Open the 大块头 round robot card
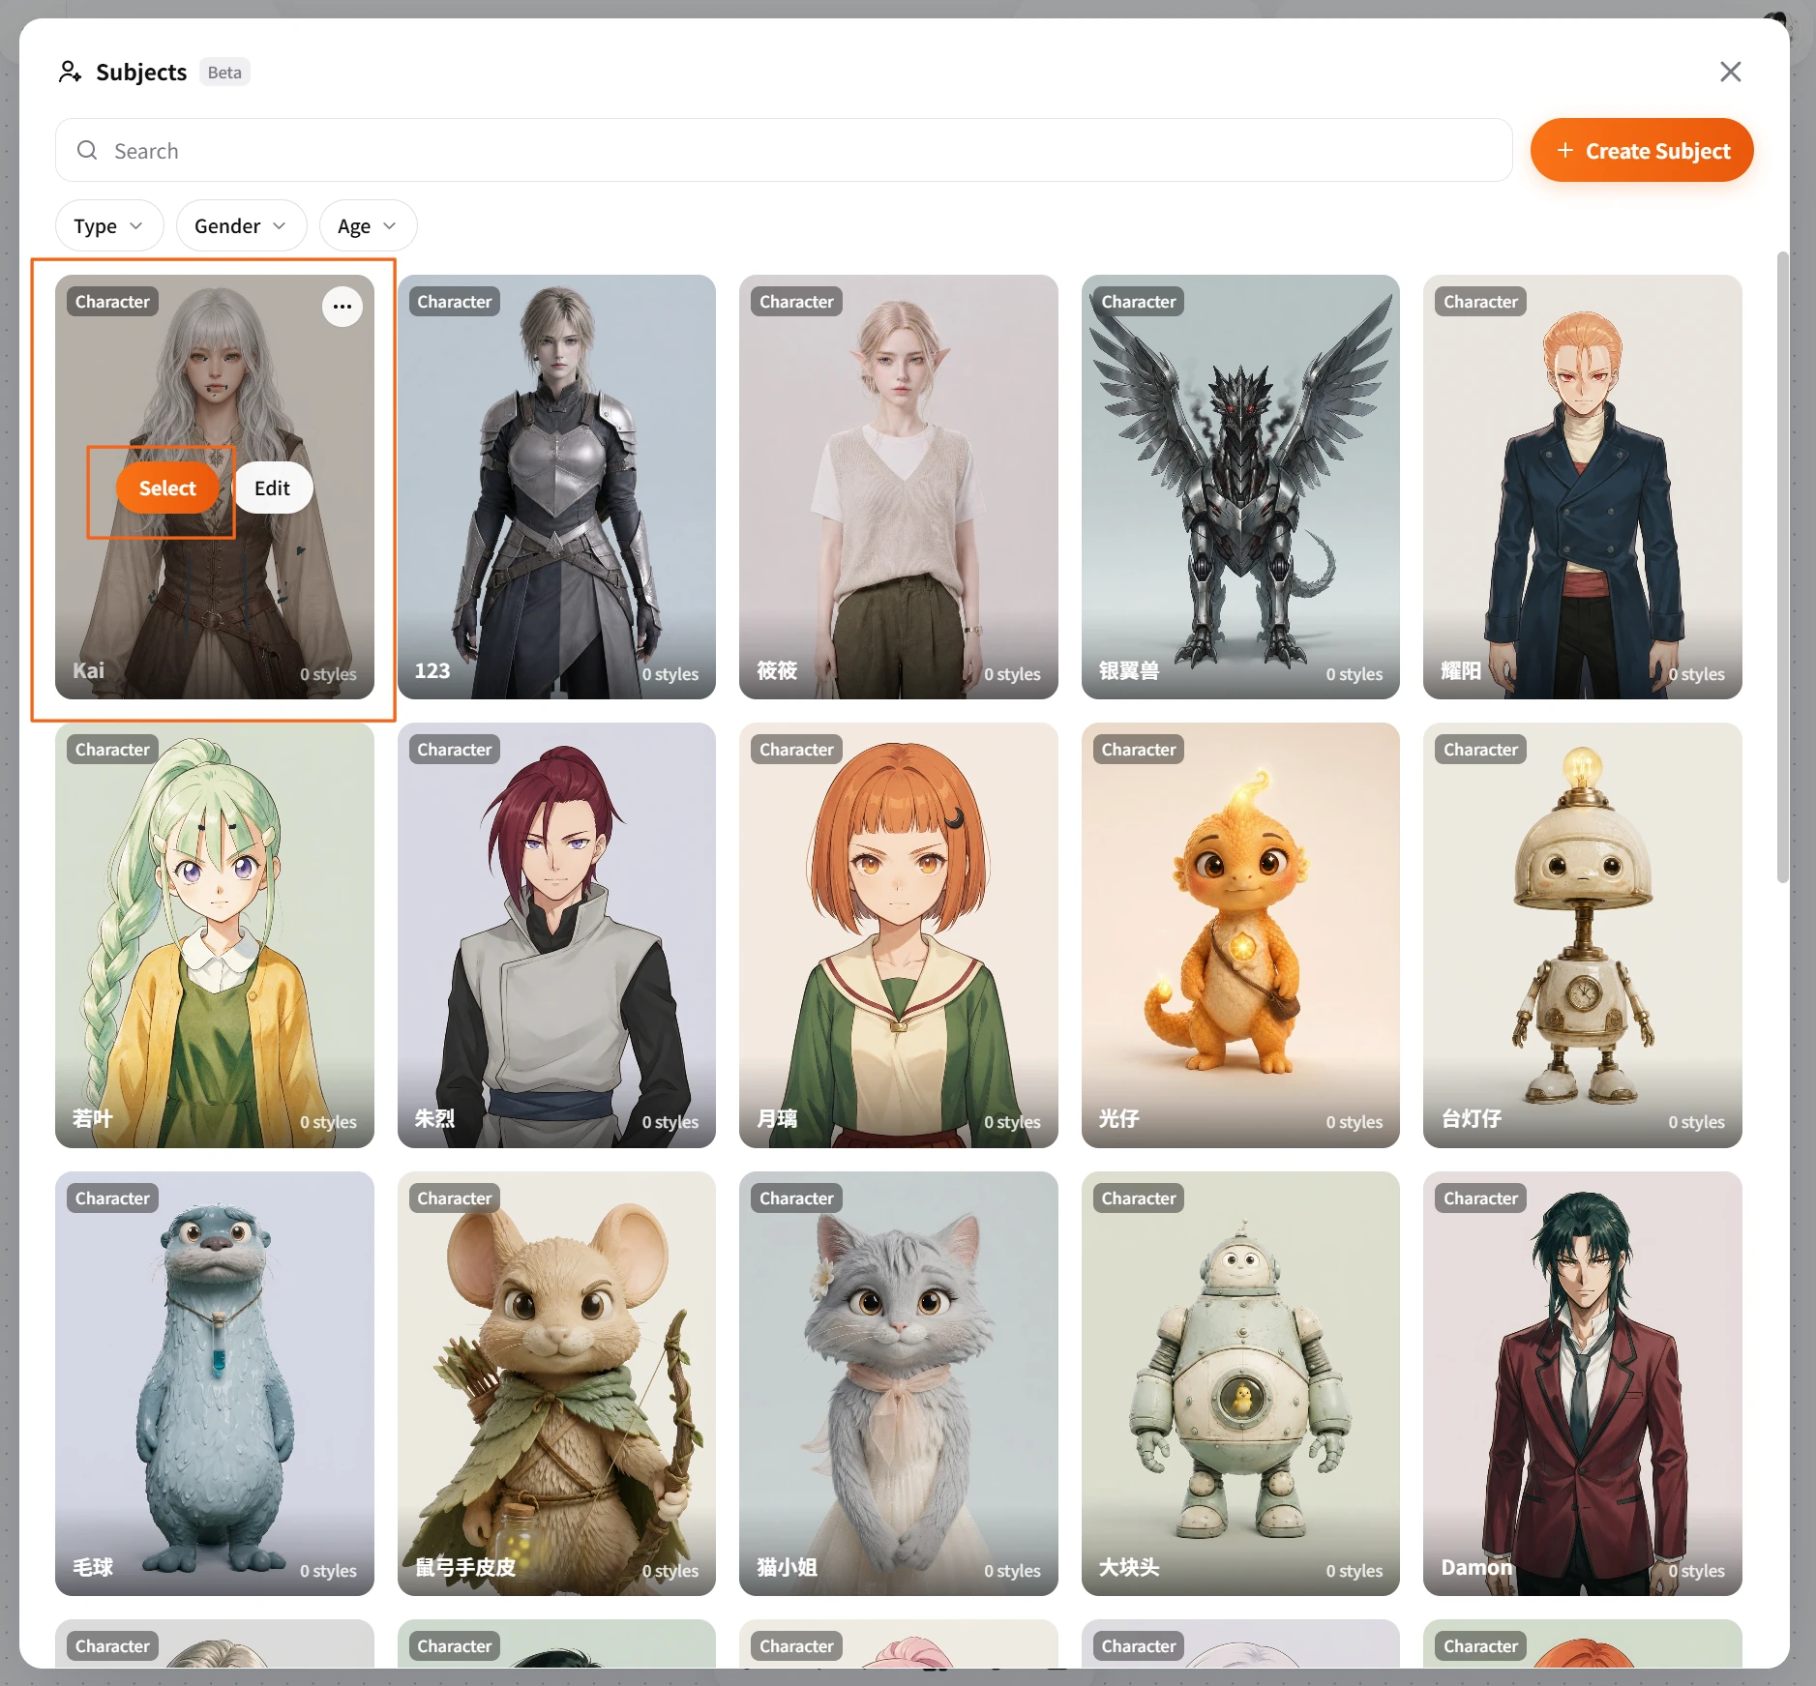Screen dimensions: 1816x1686 tap(1240, 1383)
